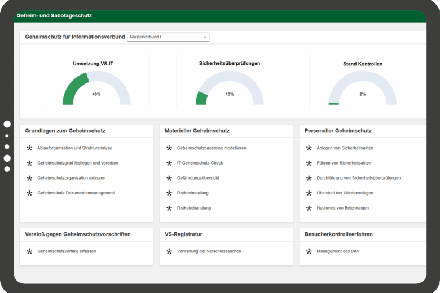440x293 pixels.
Task: Click the icon beside Geheimschutzvorfälle erfassen
Action: tap(29, 251)
